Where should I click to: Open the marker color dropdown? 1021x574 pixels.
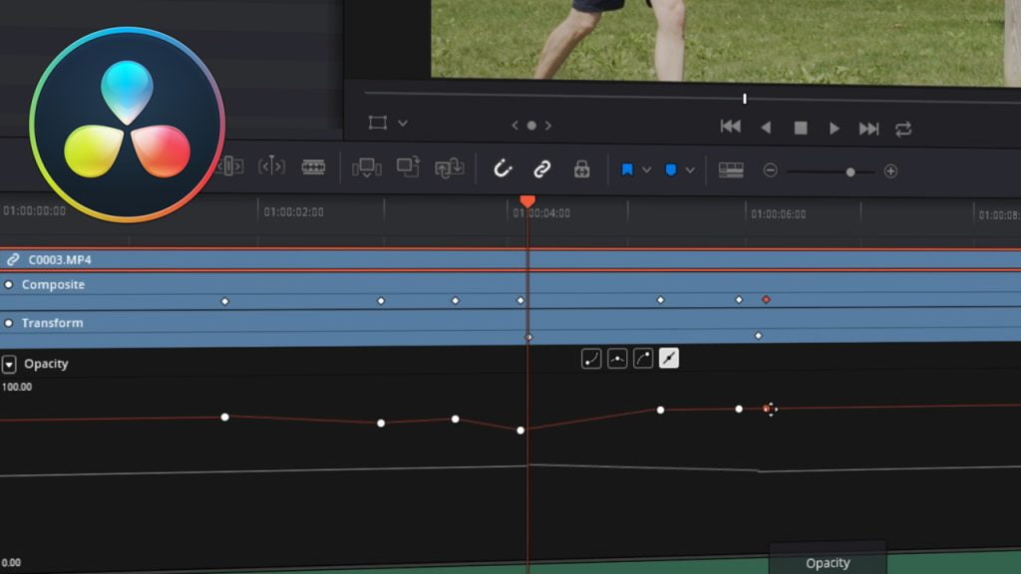pyautogui.click(x=689, y=169)
